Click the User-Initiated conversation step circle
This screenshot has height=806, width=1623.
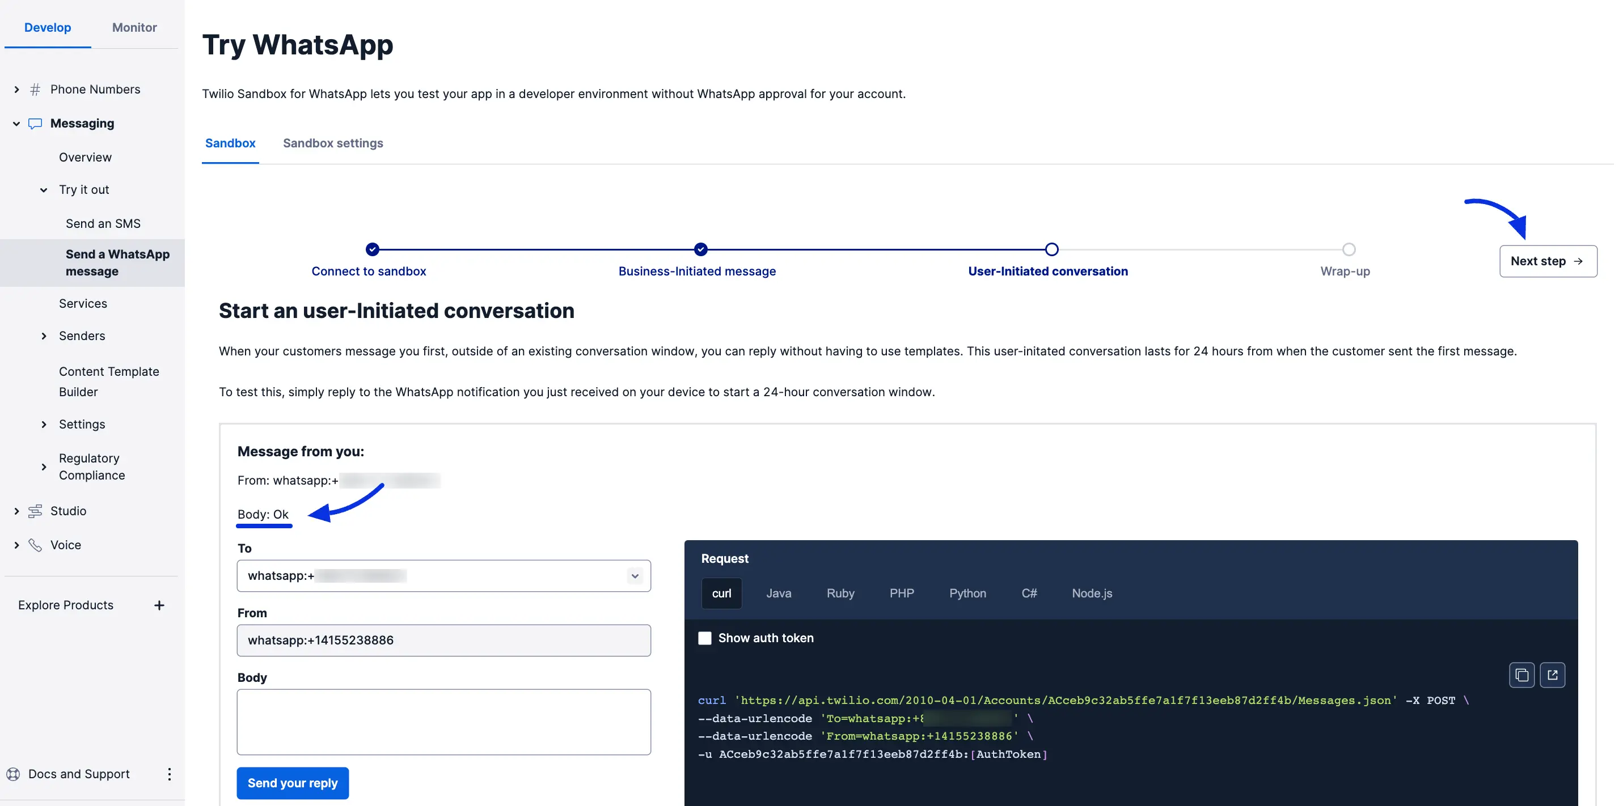click(x=1051, y=249)
